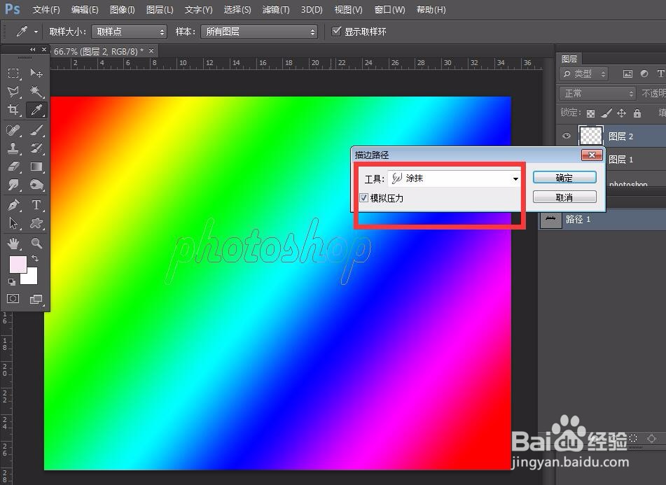Screen dimensions: 666x485
Task: Lock layer position
Action: coord(621,113)
